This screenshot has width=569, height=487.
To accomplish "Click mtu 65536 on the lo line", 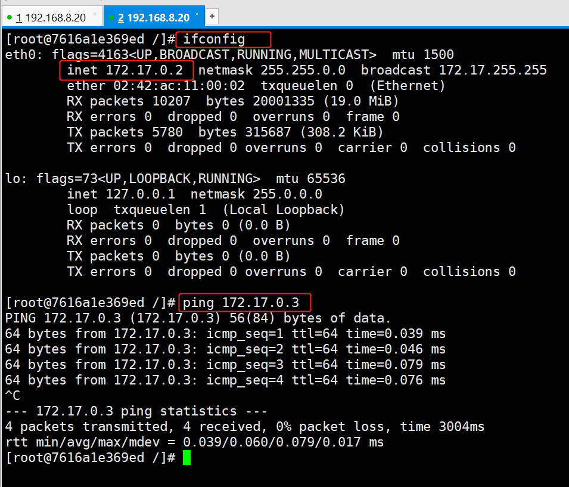I will [x=310, y=179].
